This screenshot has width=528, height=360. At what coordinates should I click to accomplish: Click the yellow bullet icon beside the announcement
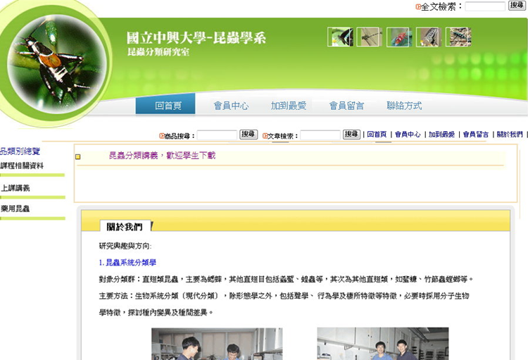[78, 156]
